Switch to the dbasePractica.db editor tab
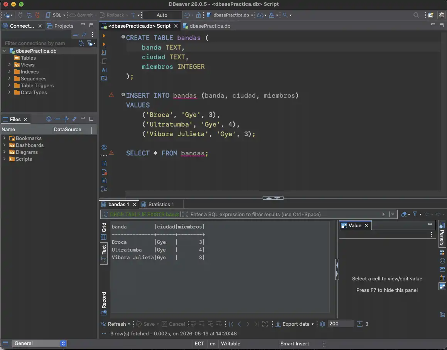The height and width of the screenshot is (350, 447). pos(207,26)
